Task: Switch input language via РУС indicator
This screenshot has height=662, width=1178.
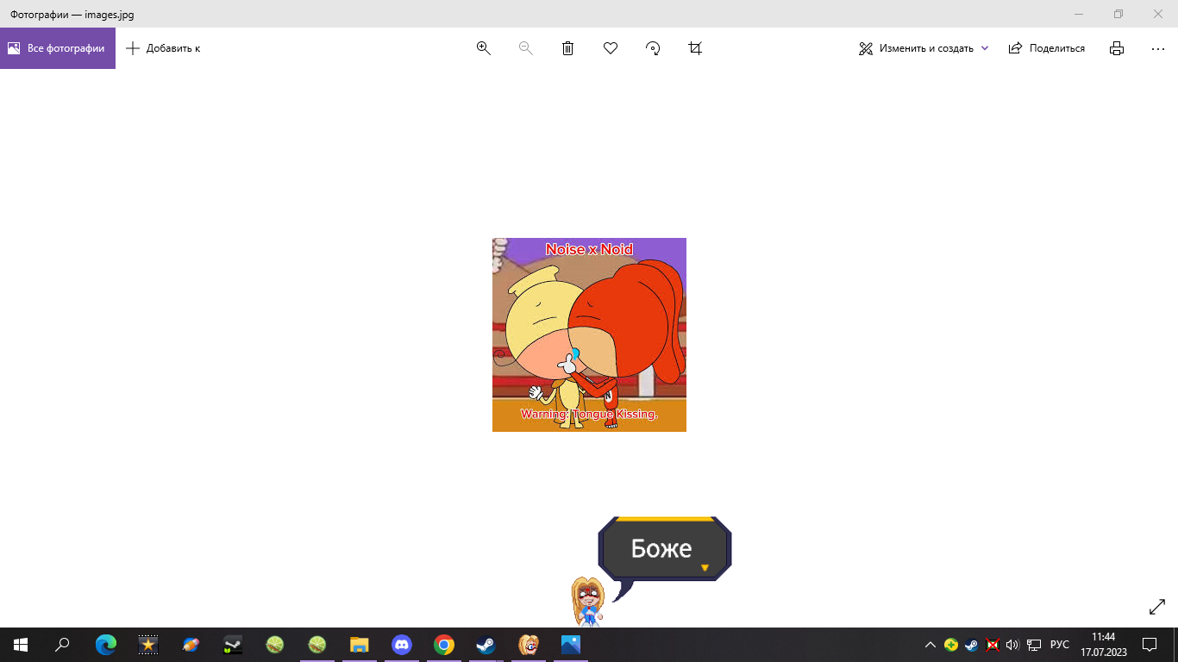Action: (x=1060, y=645)
